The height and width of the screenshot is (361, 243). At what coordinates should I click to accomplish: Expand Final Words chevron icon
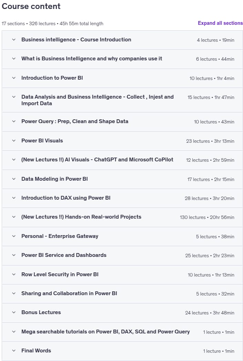point(14,351)
